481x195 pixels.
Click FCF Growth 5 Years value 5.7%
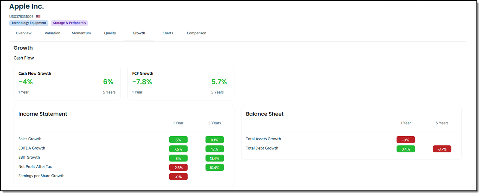(x=219, y=82)
